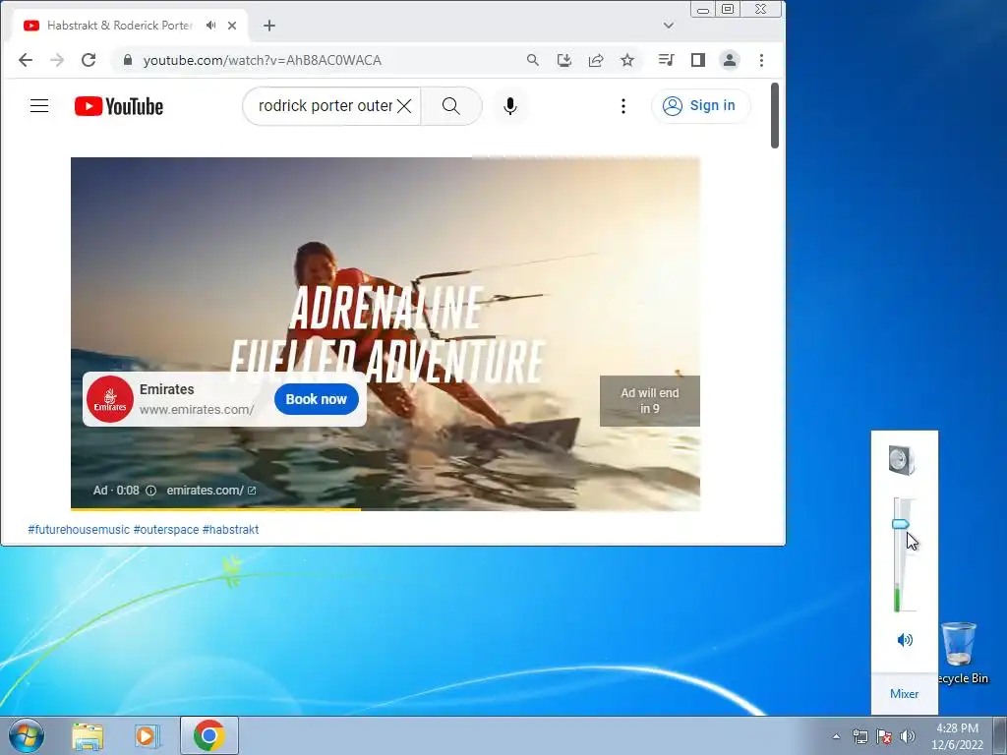Open the Action Center flag icon
Screen dimensions: 1007x755
tap(884, 736)
